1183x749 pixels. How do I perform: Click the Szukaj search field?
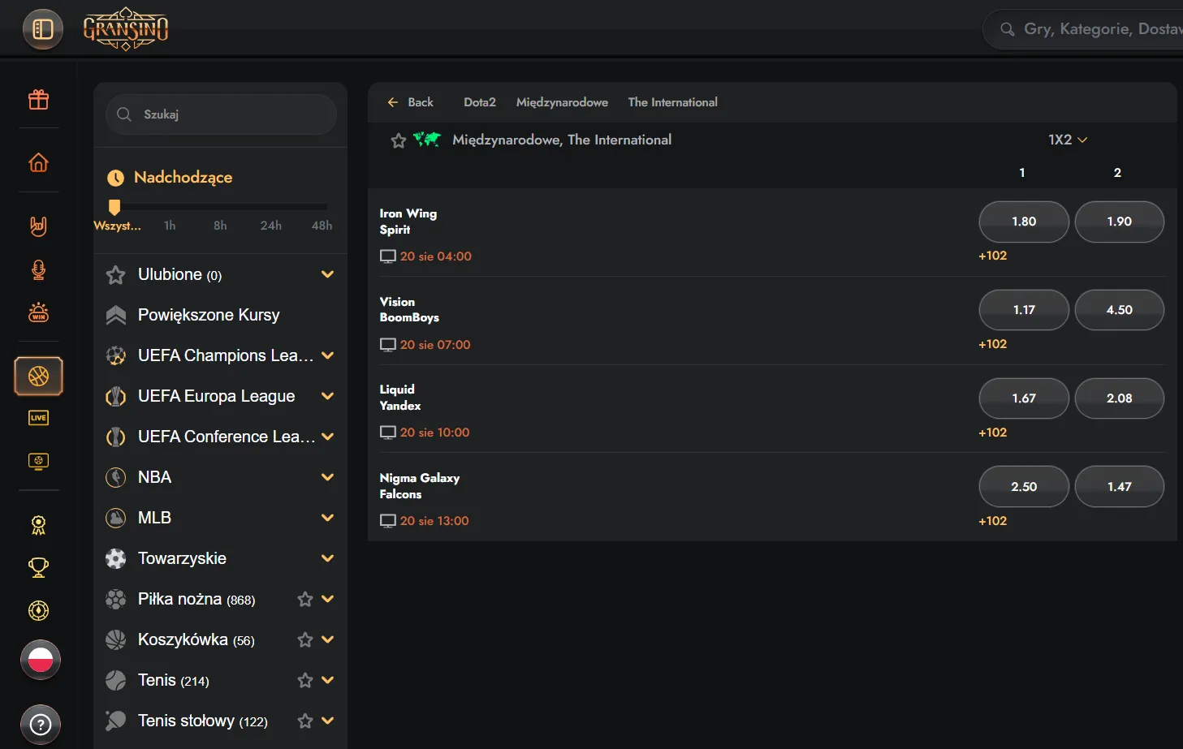tap(221, 114)
